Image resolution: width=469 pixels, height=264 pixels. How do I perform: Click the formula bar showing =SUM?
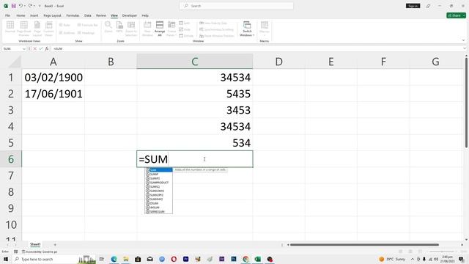256,48
